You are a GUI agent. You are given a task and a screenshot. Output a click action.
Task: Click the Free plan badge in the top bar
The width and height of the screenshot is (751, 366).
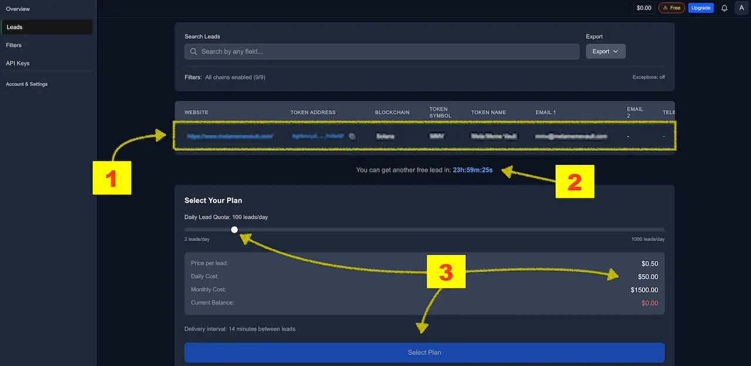pos(671,8)
